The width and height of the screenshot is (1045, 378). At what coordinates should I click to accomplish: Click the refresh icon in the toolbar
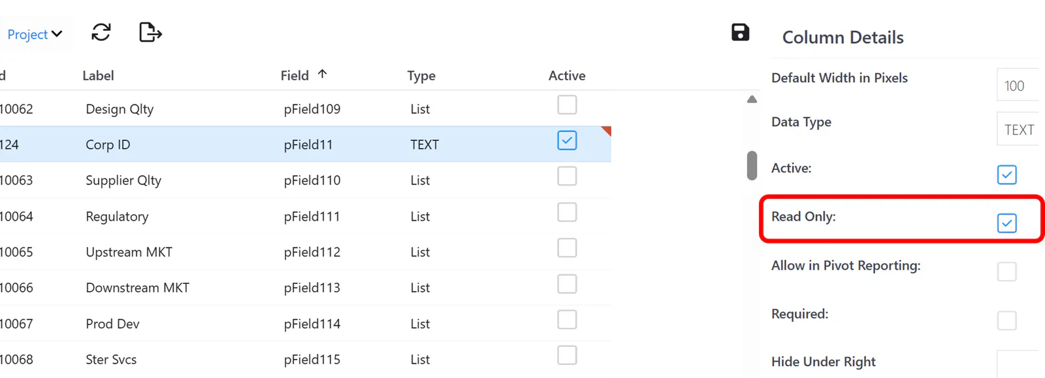[101, 32]
